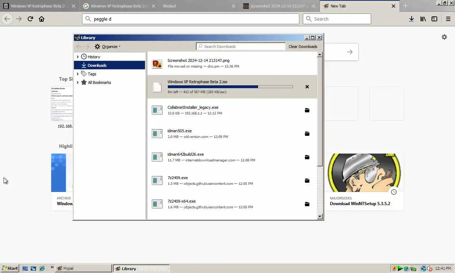Switch to the Google Windows XP Retrophase tab
The image size is (455, 273).
(119, 6)
